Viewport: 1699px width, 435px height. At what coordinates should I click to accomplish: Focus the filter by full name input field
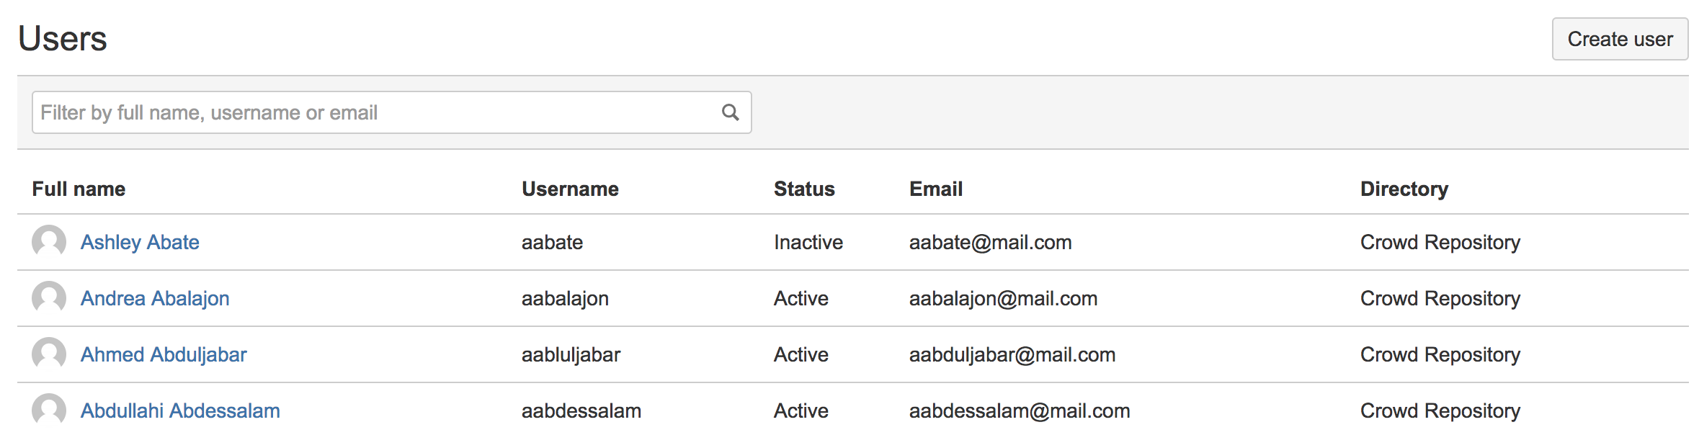coord(391,112)
